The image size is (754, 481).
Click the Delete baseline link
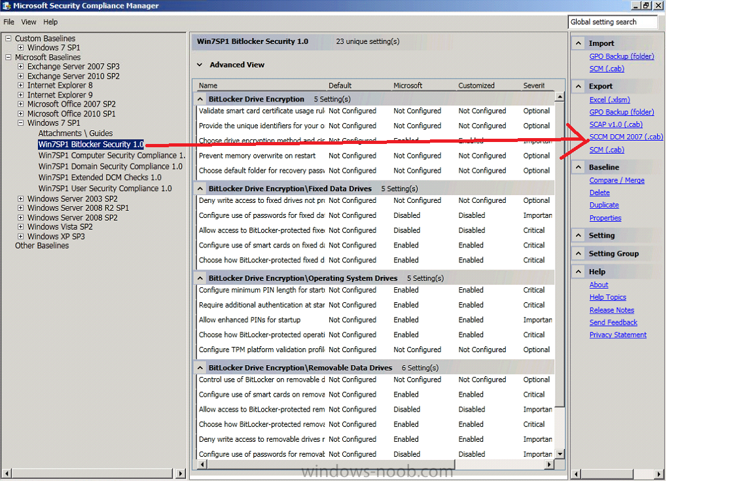[600, 193]
